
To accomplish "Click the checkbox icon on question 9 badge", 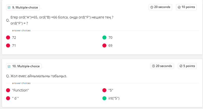I will click(x=9, y=7).
